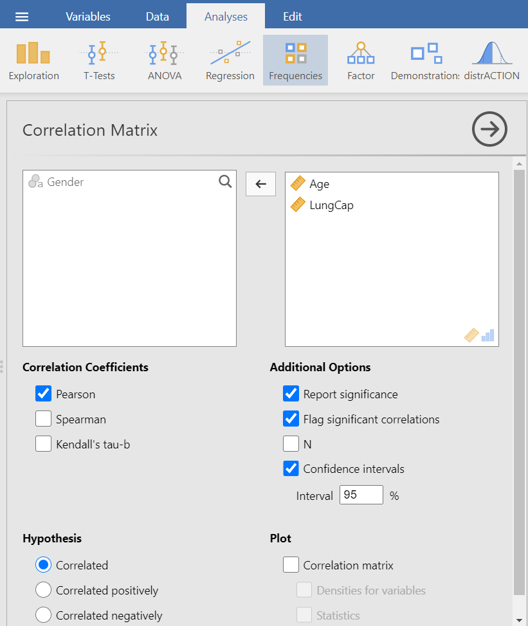This screenshot has height=626, width=528.
Task: Click the left arrow variable transfer button
Action: [x=260, y=184]
